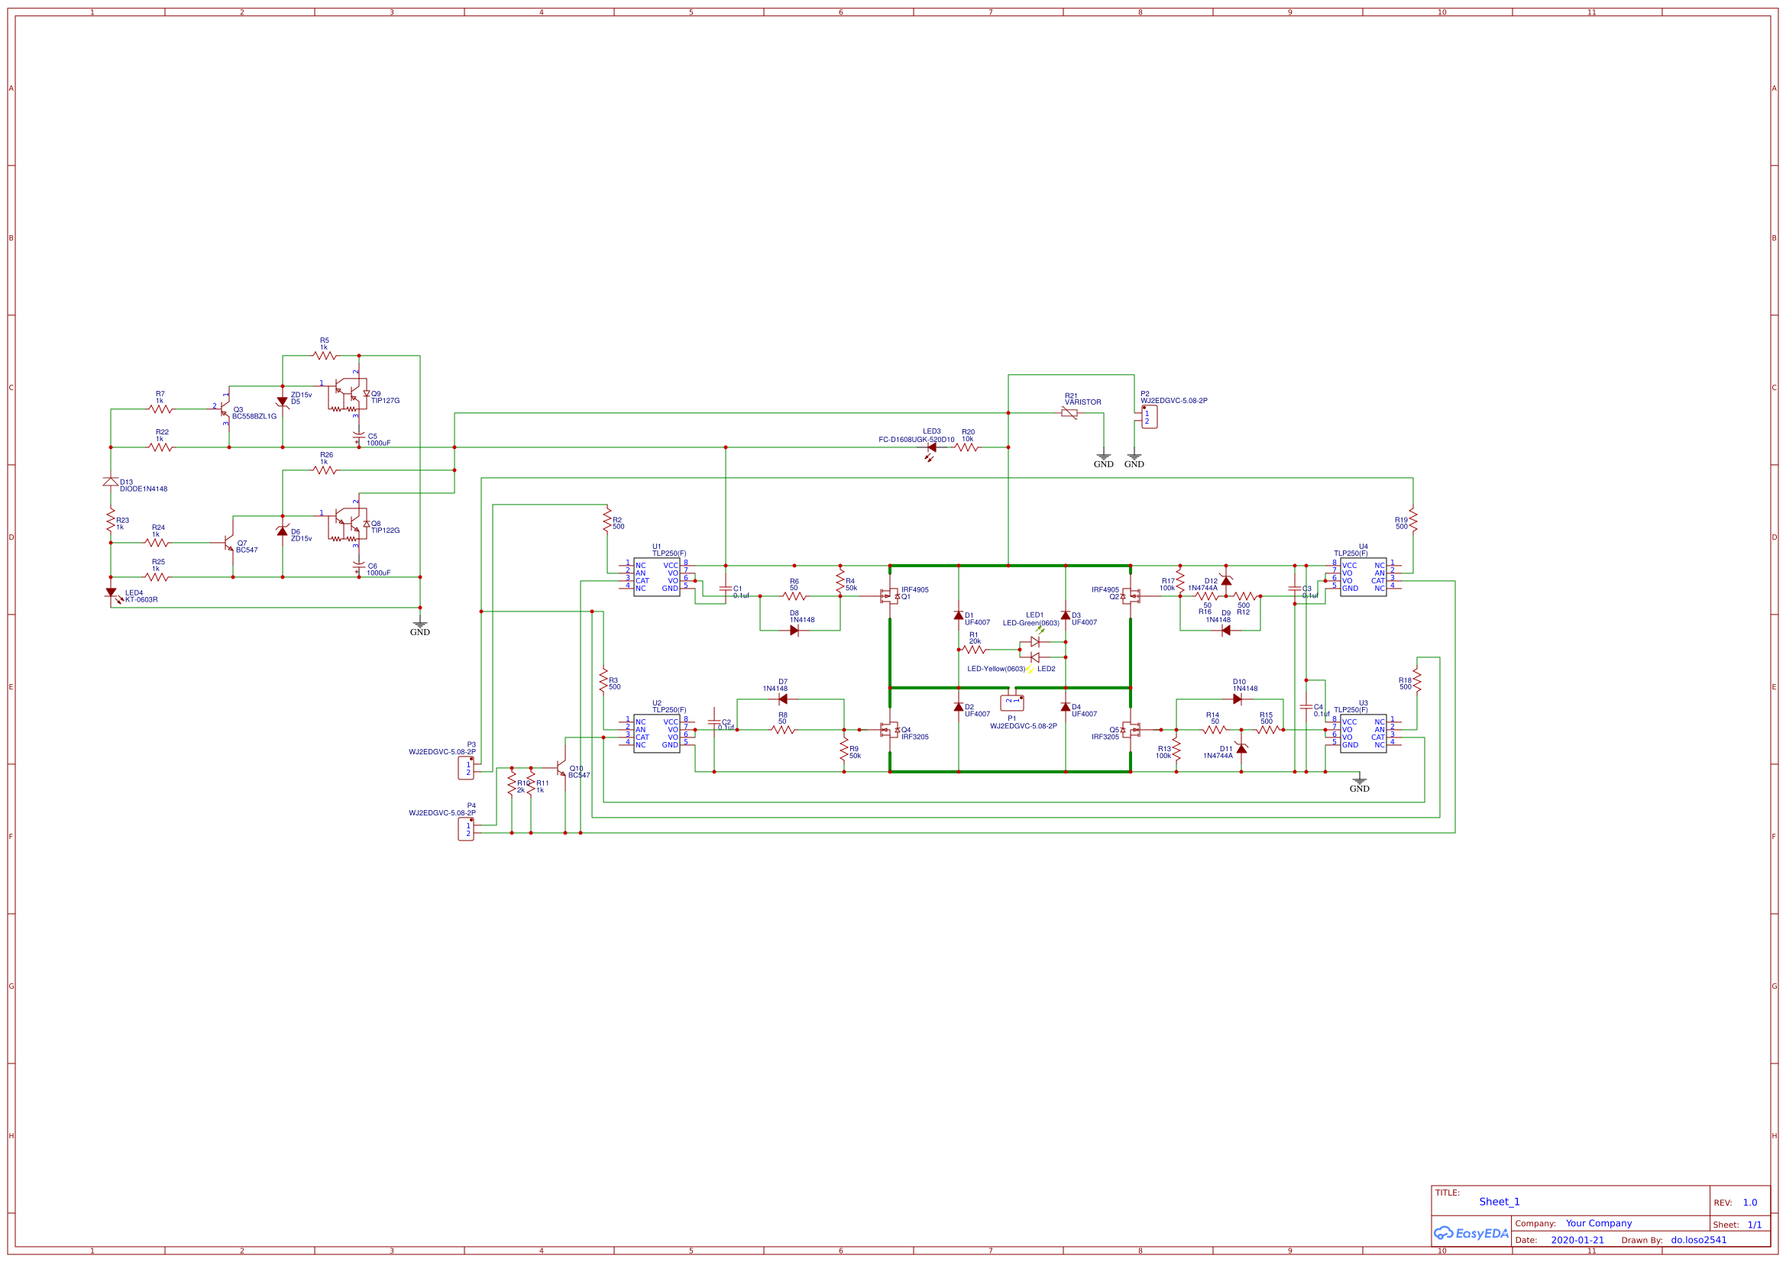The height and width of the screenshot is (1262, 1786).
Task: Select the ZD15v D5 zener diode
Action: coord(283,402)
